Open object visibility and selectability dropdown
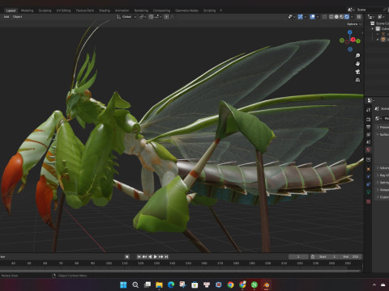Screen dimensions: 389x291 click(x=292, y=17)
